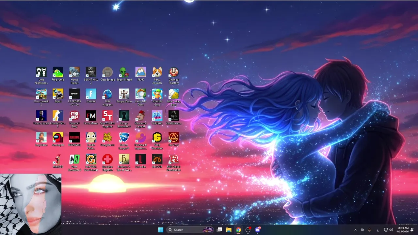Open the Far Cry 6 shortcut
Image resolution: width=418 pixels, height=235 pixels.
[x=173, y=139]
